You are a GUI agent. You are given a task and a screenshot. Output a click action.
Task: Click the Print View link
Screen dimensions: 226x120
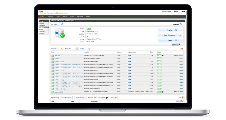pyautogui.click(x=176, y=25)
